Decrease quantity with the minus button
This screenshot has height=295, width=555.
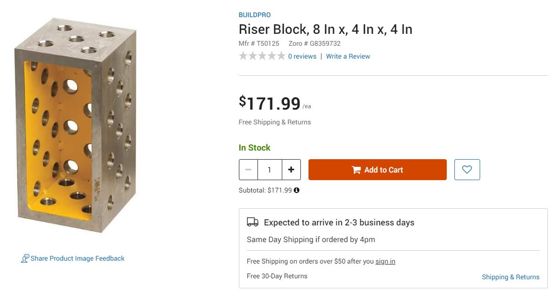(248, 170)
